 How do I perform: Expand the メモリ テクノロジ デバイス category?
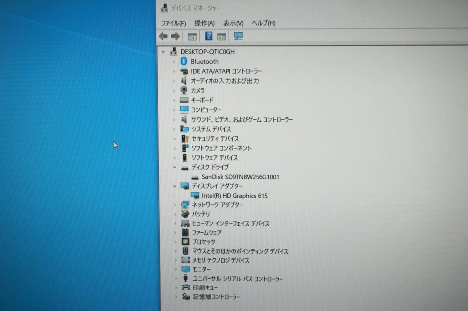coord(175,260)
